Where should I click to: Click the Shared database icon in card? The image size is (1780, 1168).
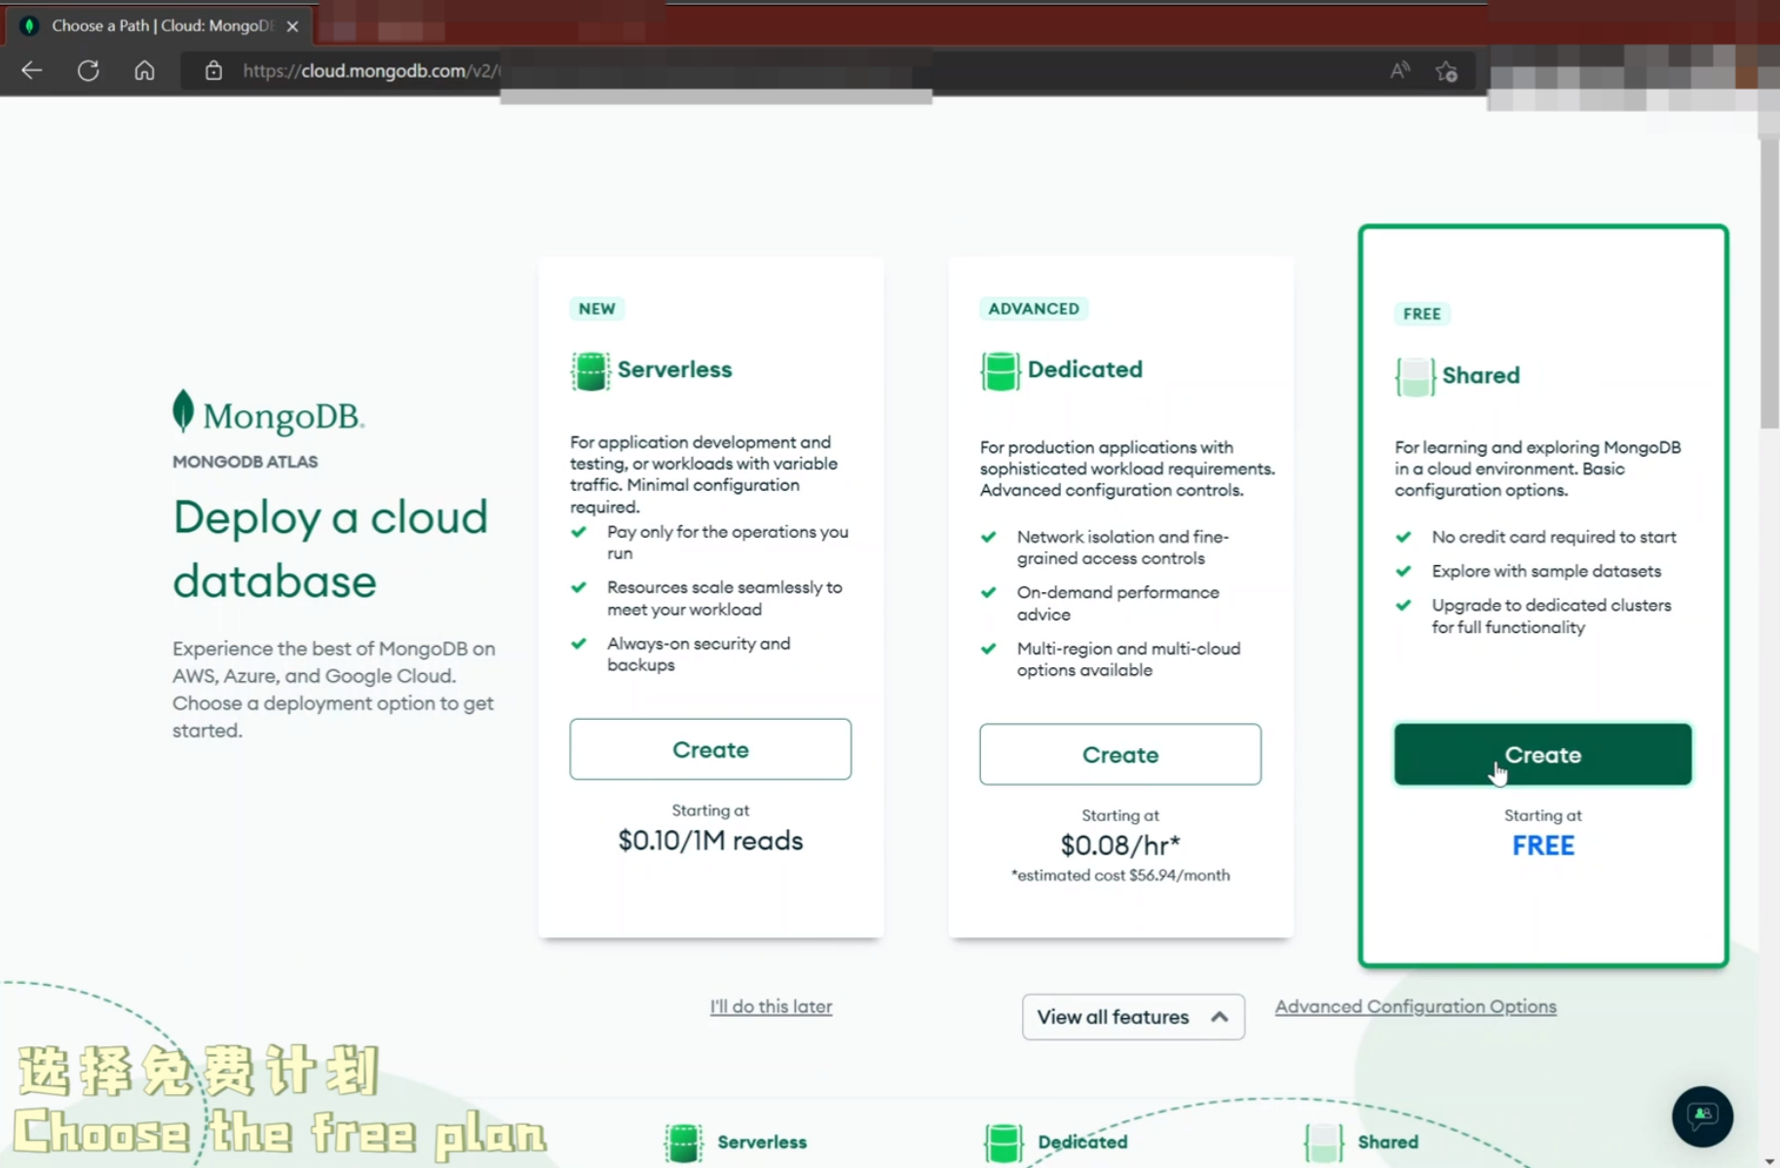click(1415, 376)
